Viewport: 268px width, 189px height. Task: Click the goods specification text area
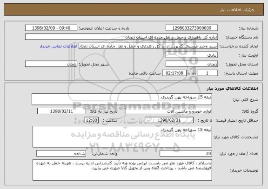coord(122,137)
